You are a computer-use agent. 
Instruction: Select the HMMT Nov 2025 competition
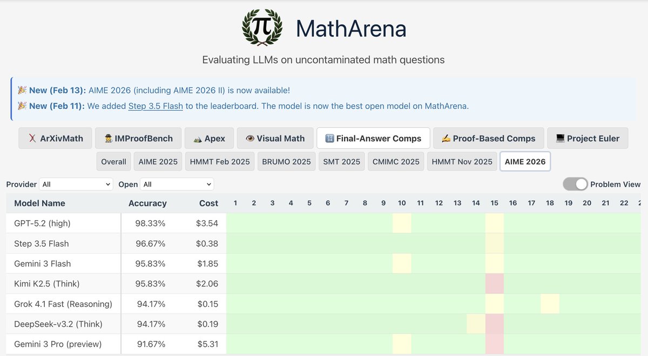462,161
